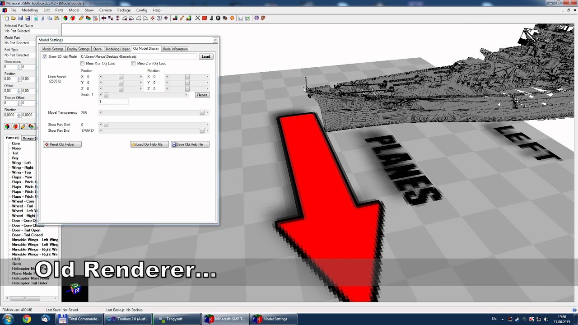Click the Show Part End slider thumb

pyautogui.click(x=202, y=130)
